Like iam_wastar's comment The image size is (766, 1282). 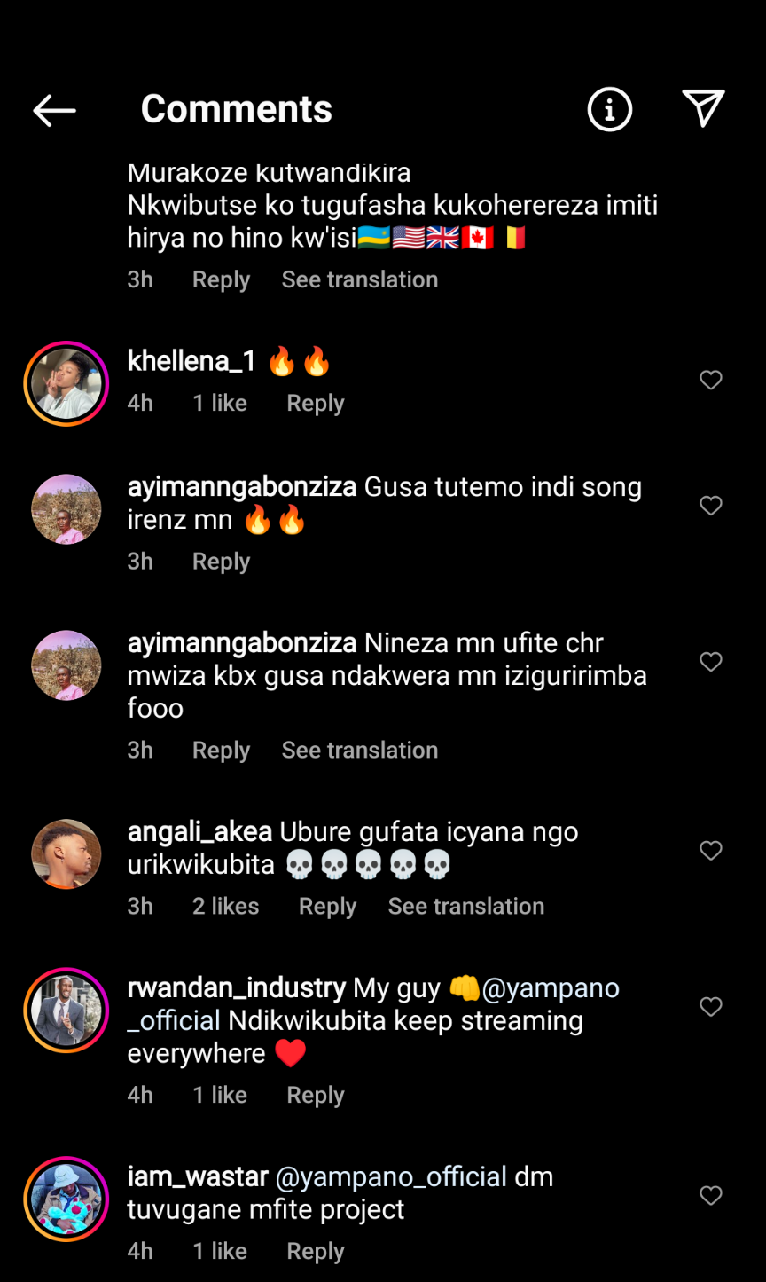pos(711,1196)
